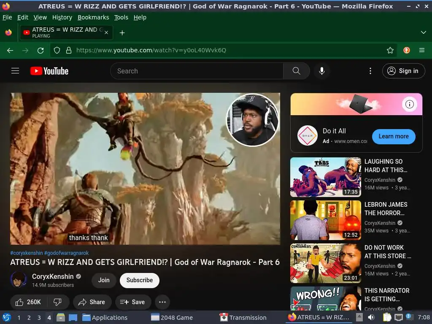The width and height of the screenshot is (432, 324).
Task: Open more actions ellipsis under video
Action: tap(162, 302)
